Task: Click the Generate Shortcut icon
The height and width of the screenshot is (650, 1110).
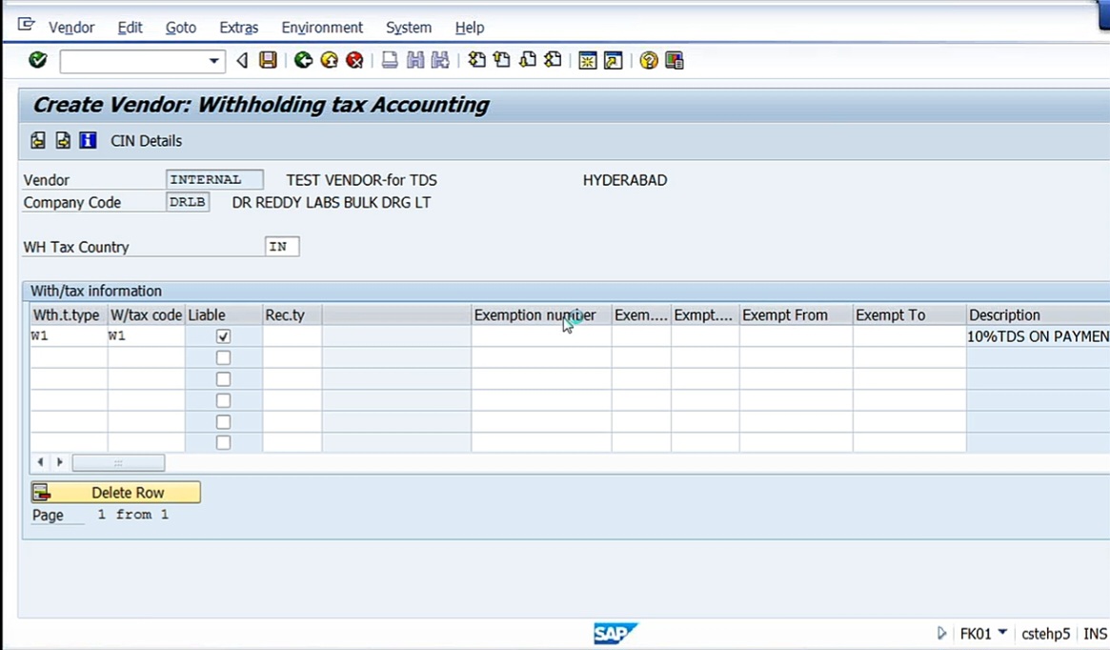Action: 613,60
